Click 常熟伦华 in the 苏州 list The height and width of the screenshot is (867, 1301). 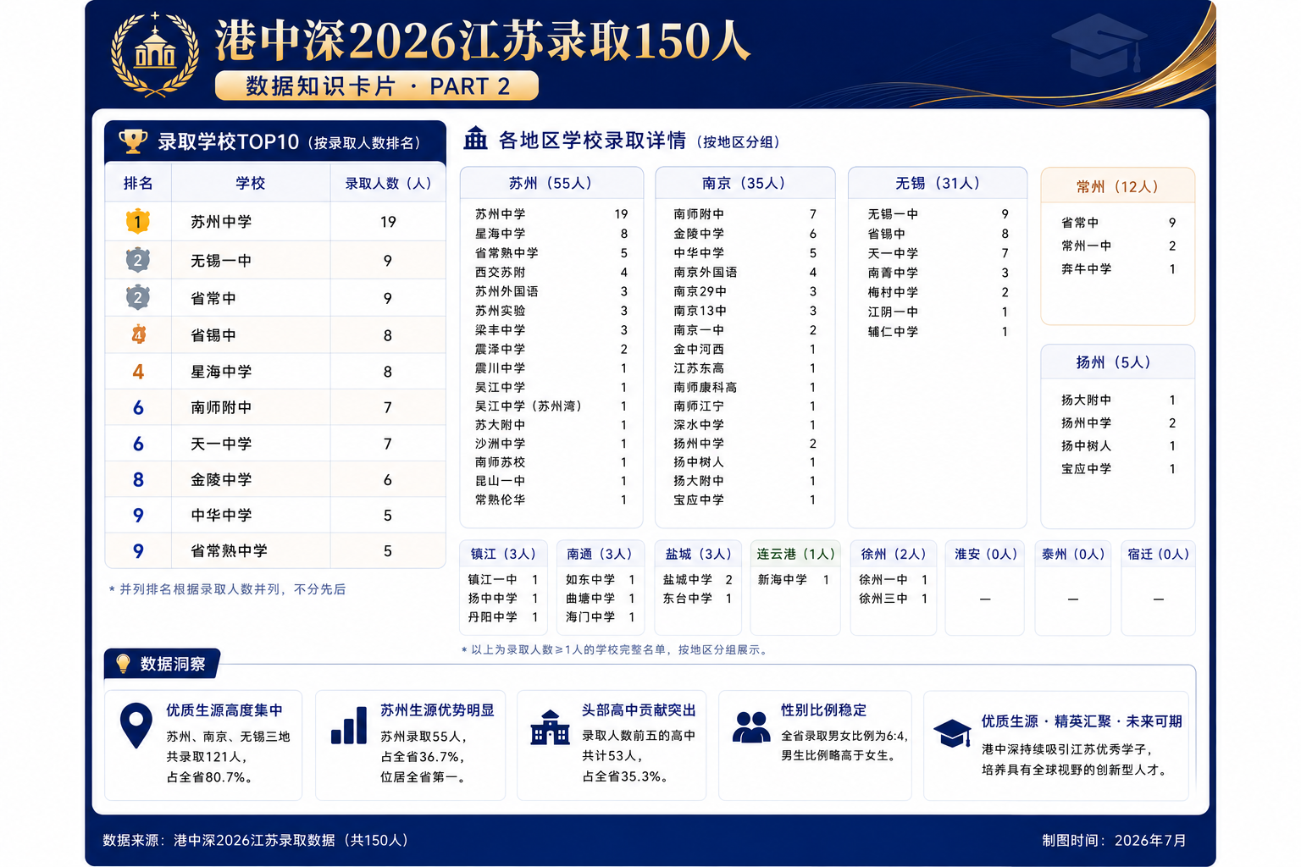(x=500, y=500)
